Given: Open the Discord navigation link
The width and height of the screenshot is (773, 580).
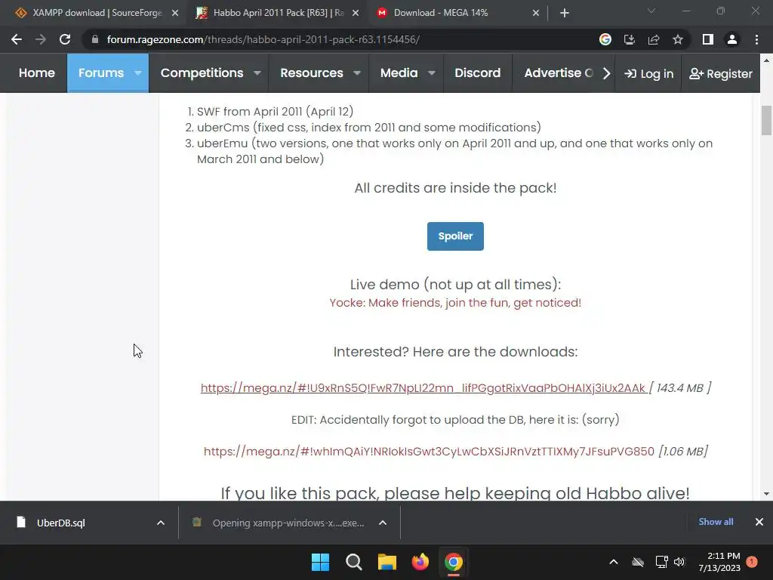Looking at the screenshot, I should point(477,73).
